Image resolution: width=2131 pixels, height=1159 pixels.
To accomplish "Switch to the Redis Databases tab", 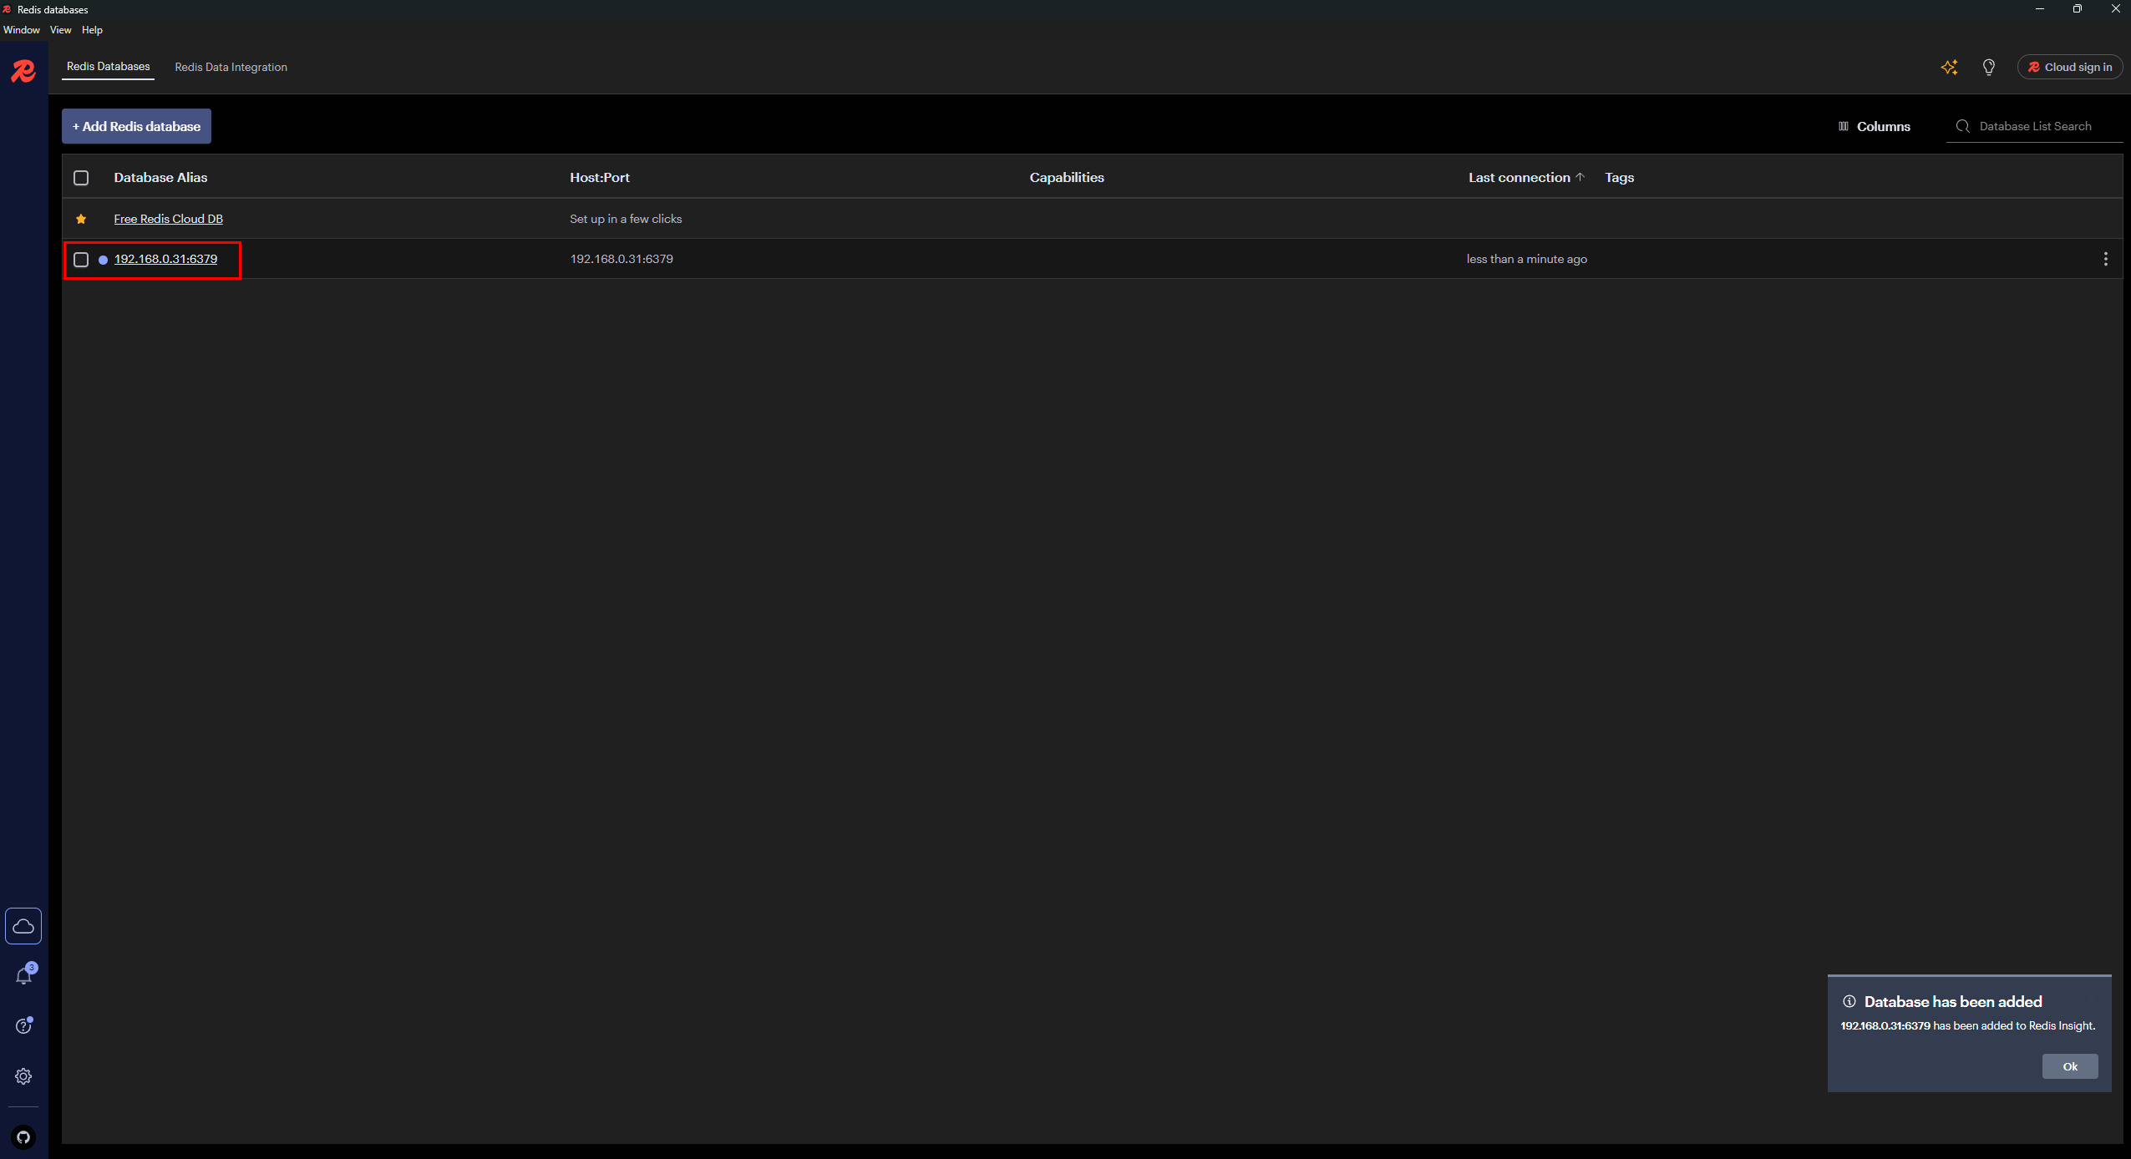I will (109, 67).
